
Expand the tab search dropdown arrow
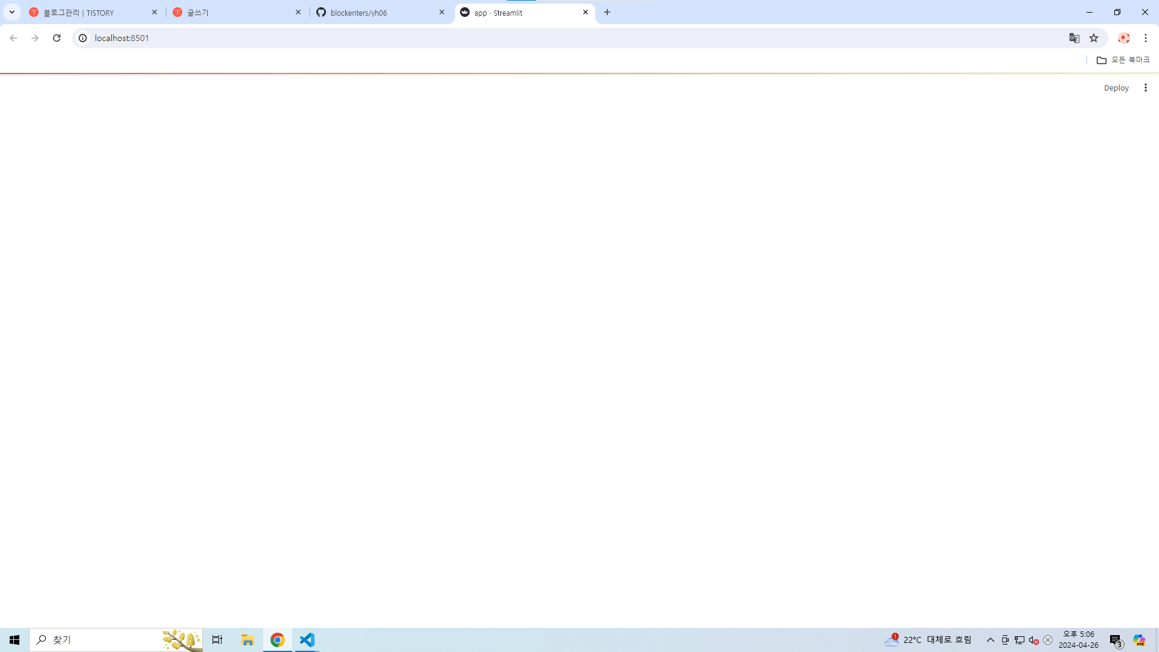(x=11, y=12)
